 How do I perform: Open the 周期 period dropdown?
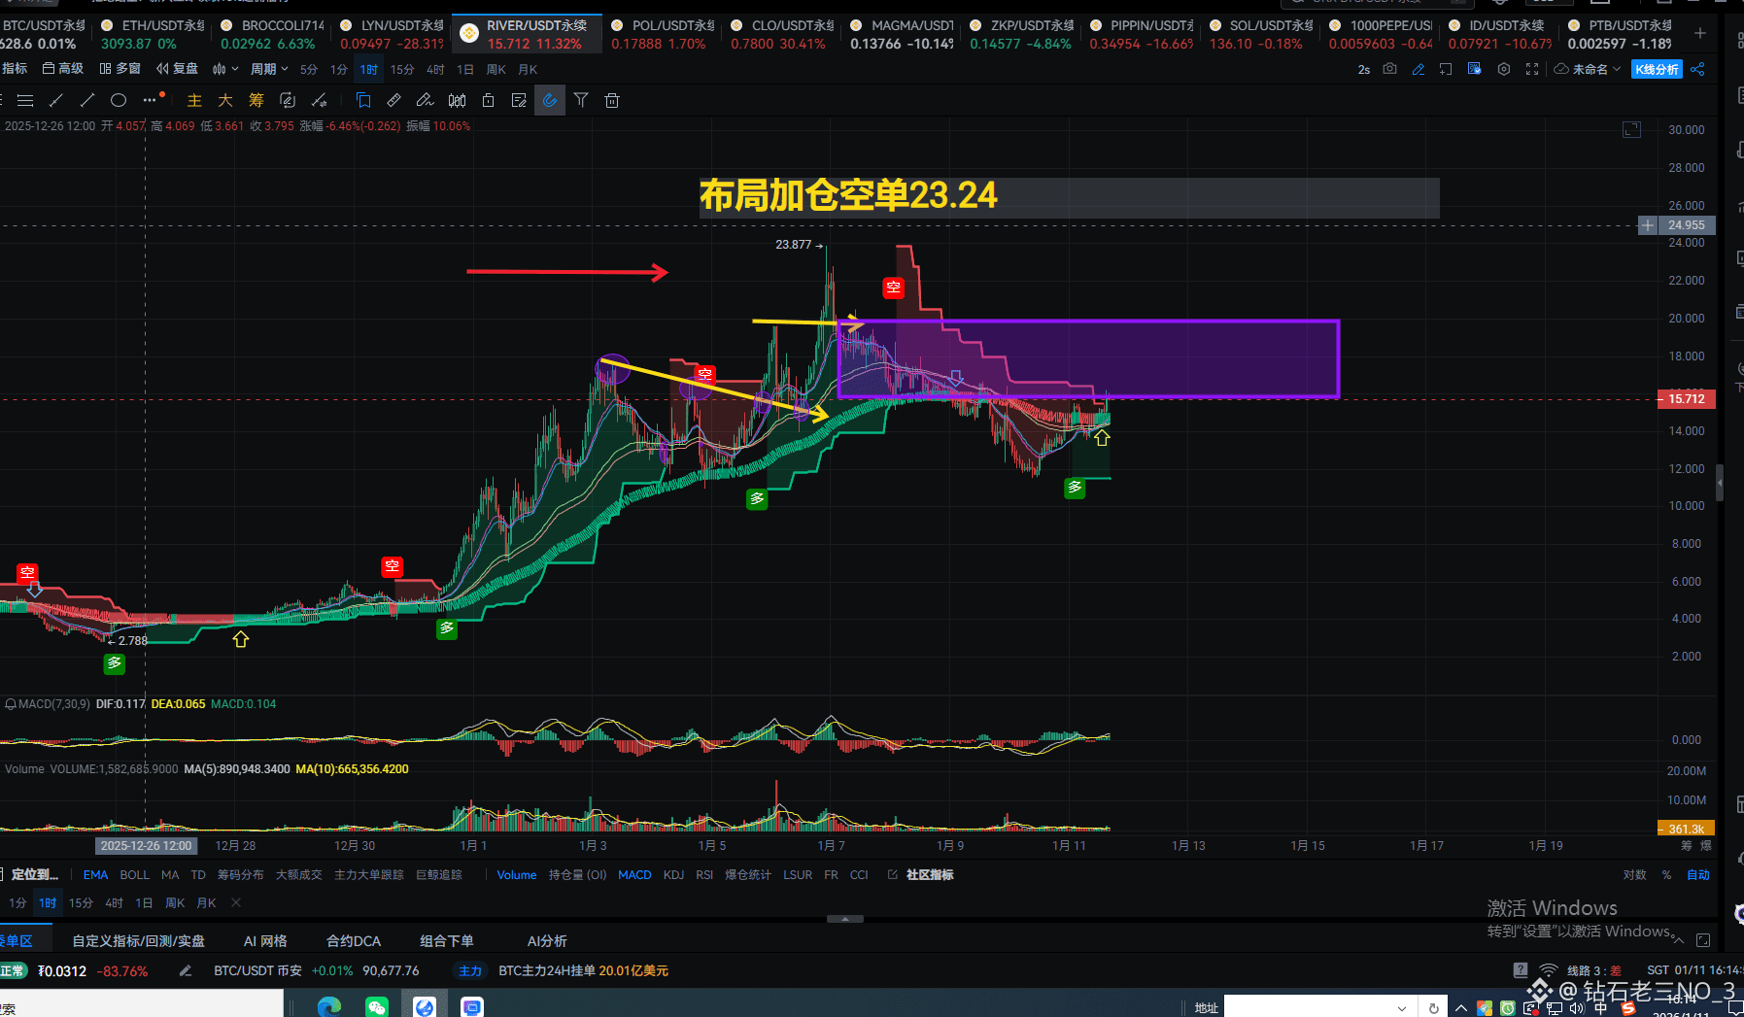(x=269, y=68)
